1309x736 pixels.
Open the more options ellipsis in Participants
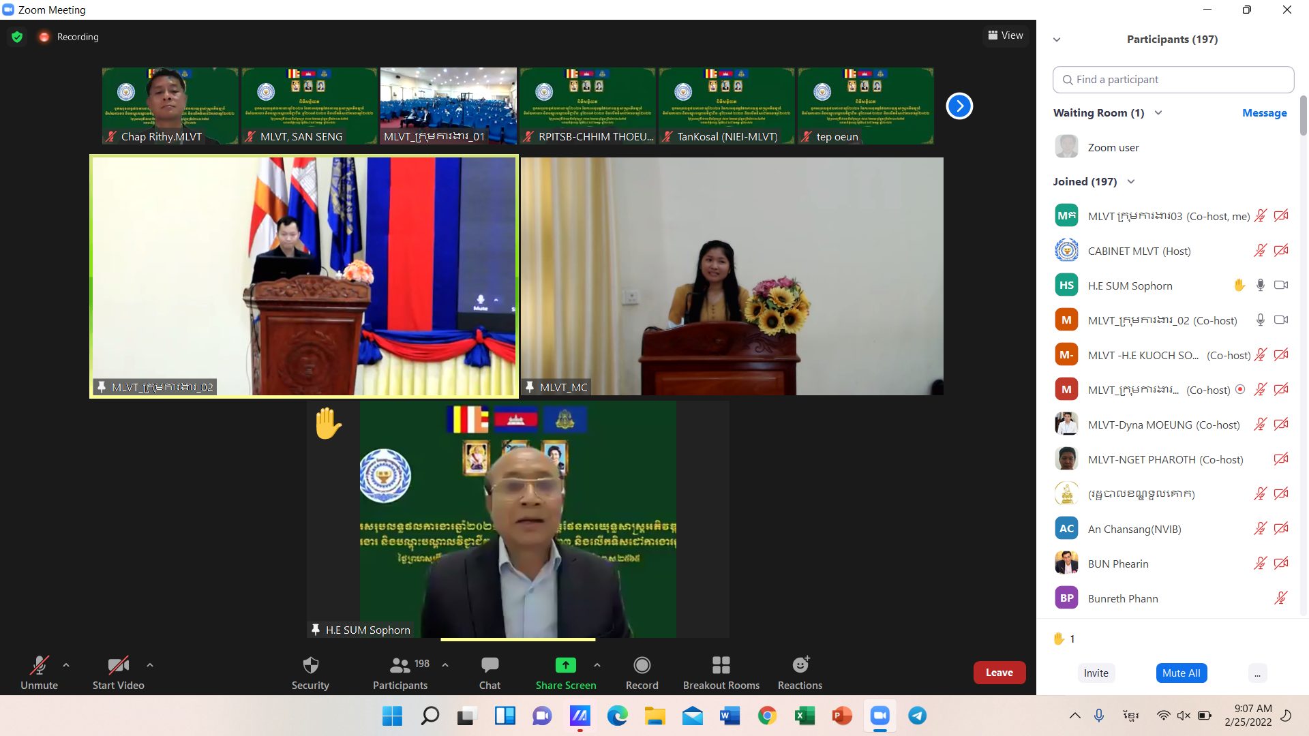[1257, 673]
